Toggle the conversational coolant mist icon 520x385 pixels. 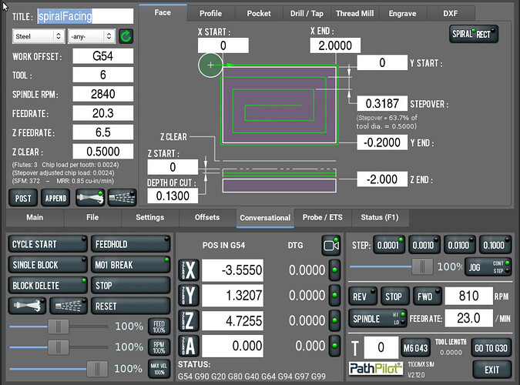122,198
